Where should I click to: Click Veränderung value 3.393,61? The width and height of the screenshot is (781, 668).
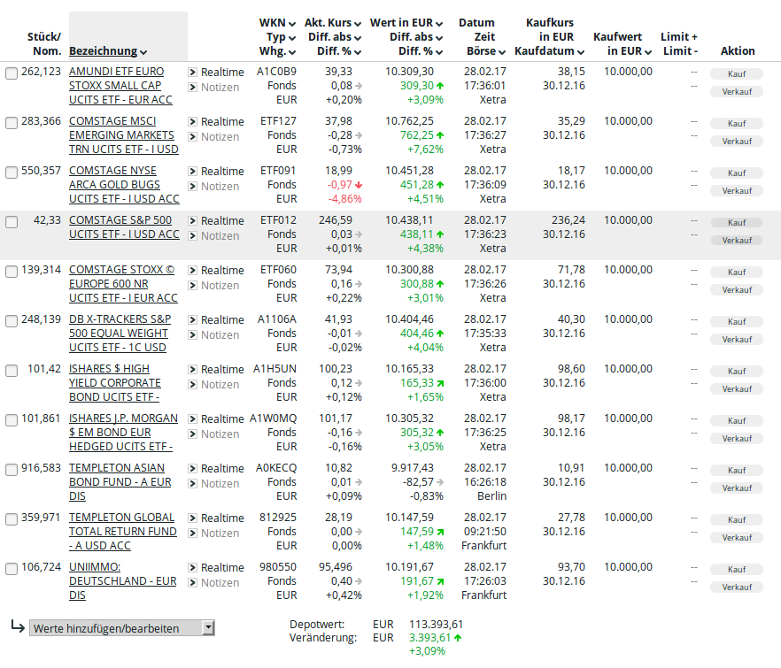click(x=429, y=638)
